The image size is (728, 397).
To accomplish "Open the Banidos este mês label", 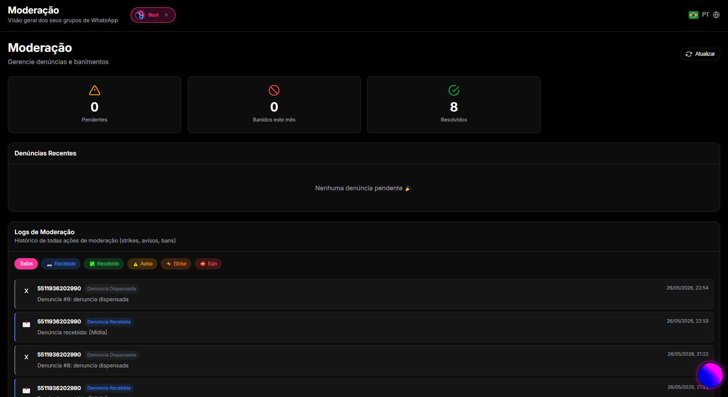I will point(274,120).
